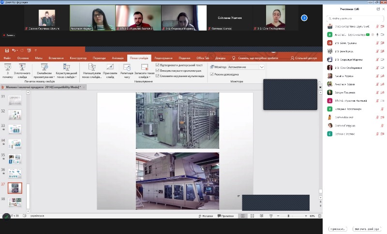The width and height of the screenshot is (387, 234).
Task: Fit slide to current window
Action: [x=318, y=216]
